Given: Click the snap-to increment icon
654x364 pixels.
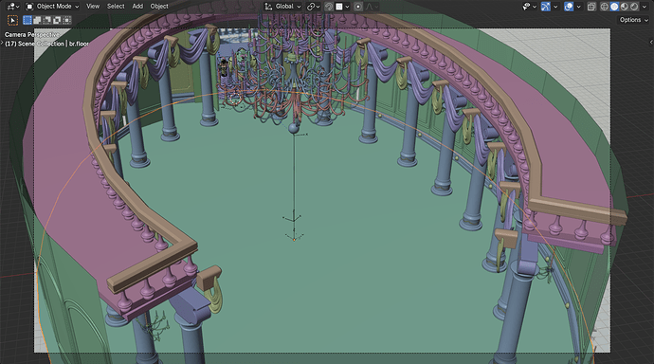Looking at the screenshot, I should (x=339, y=7).
